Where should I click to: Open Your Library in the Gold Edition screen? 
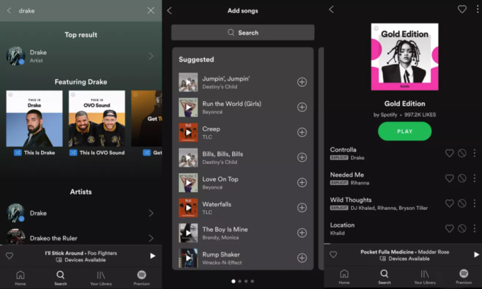425,277
